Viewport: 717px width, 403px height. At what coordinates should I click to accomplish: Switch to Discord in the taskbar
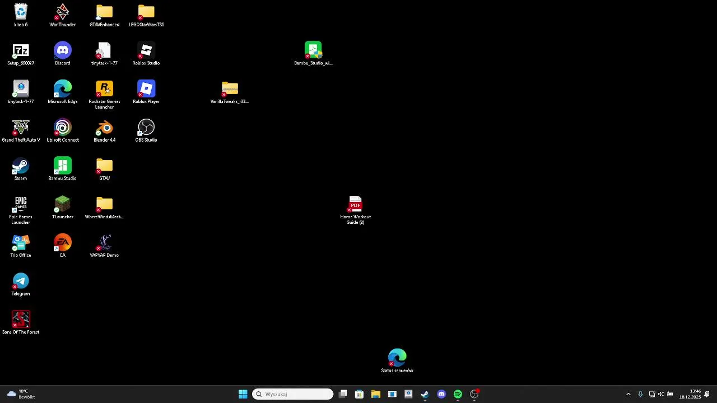[x=441, y=394]
